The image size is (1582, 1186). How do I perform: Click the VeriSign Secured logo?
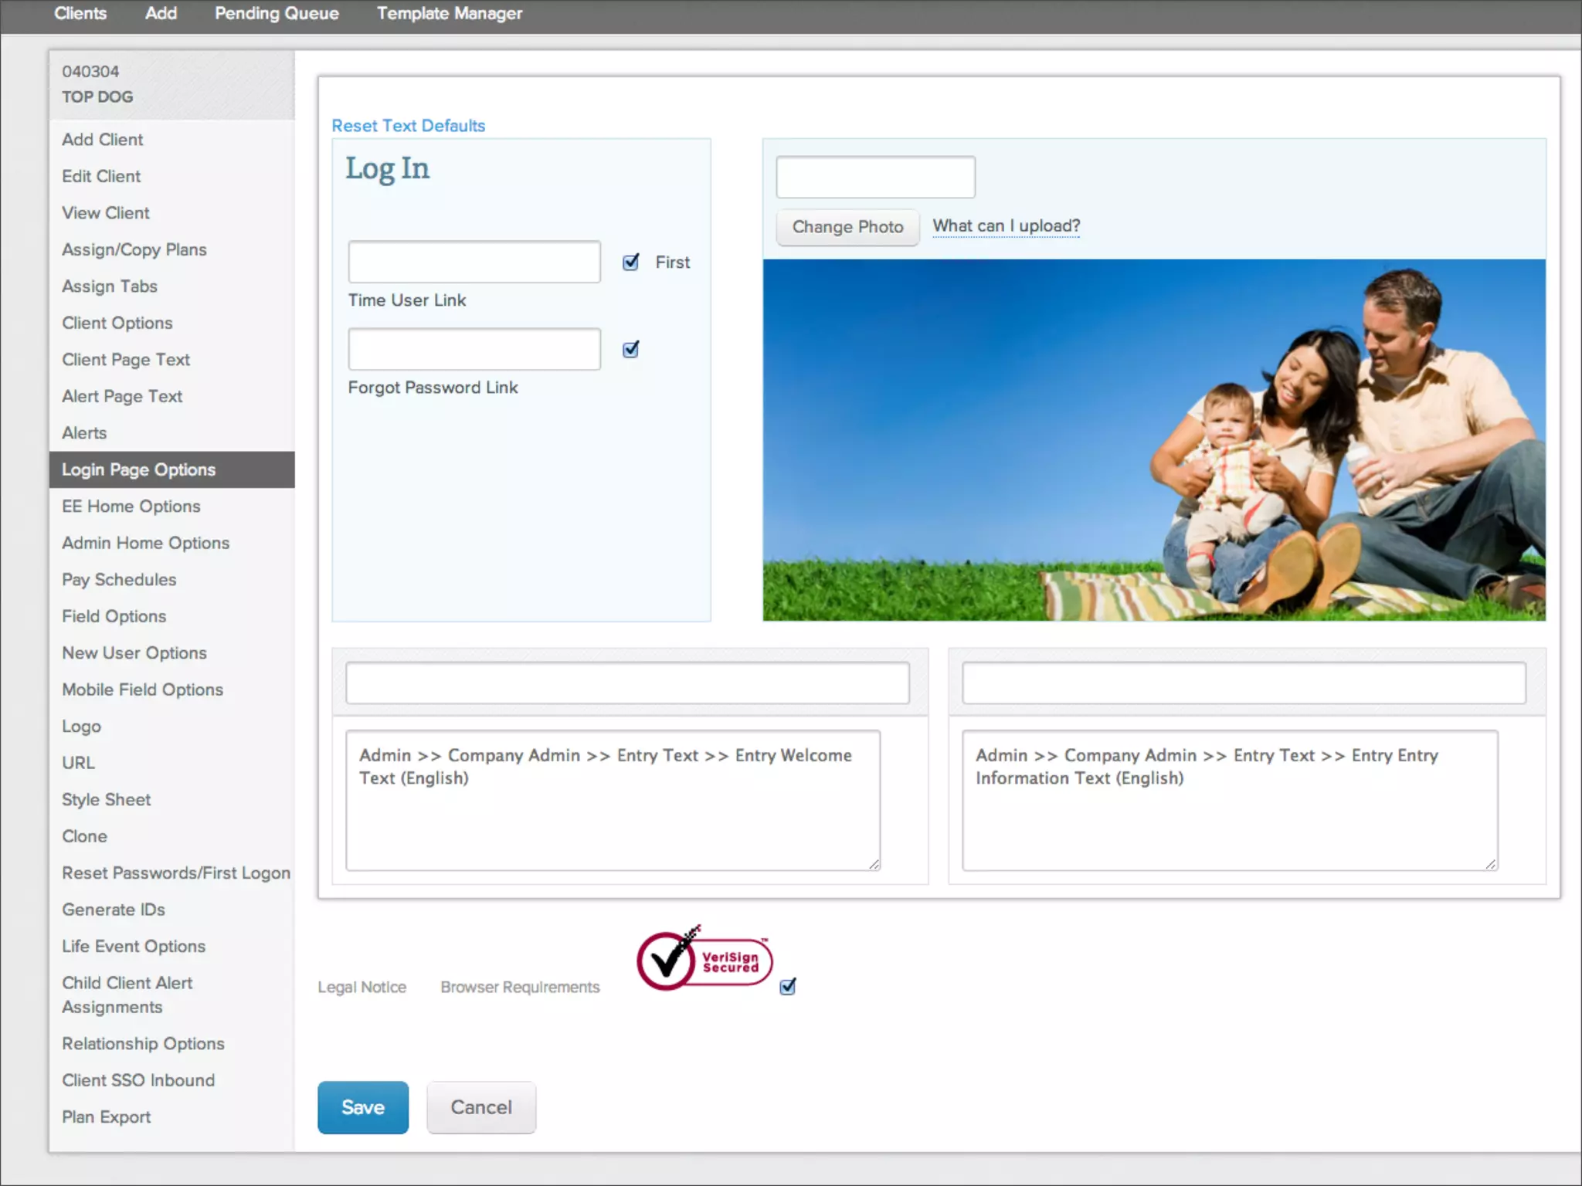click(x=704, y=960)
